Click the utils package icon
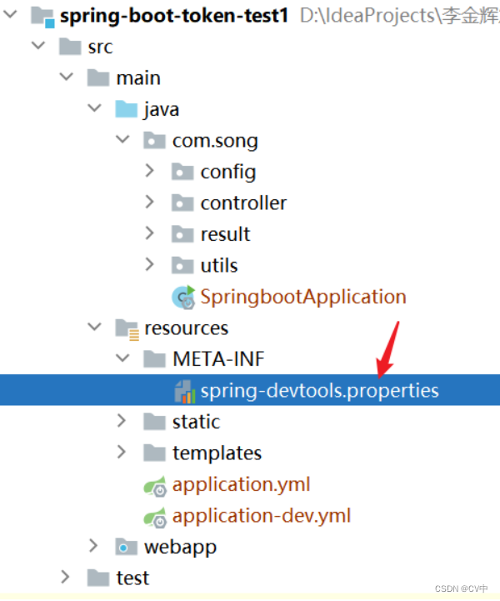 coord(182,265)
